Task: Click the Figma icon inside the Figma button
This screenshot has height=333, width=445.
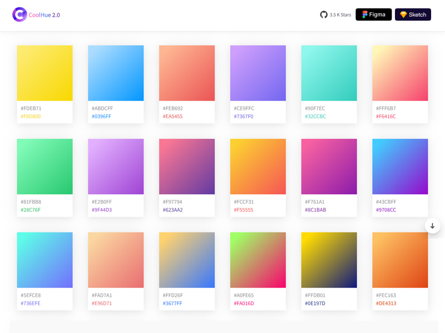Action: click(x=365, y=14)
